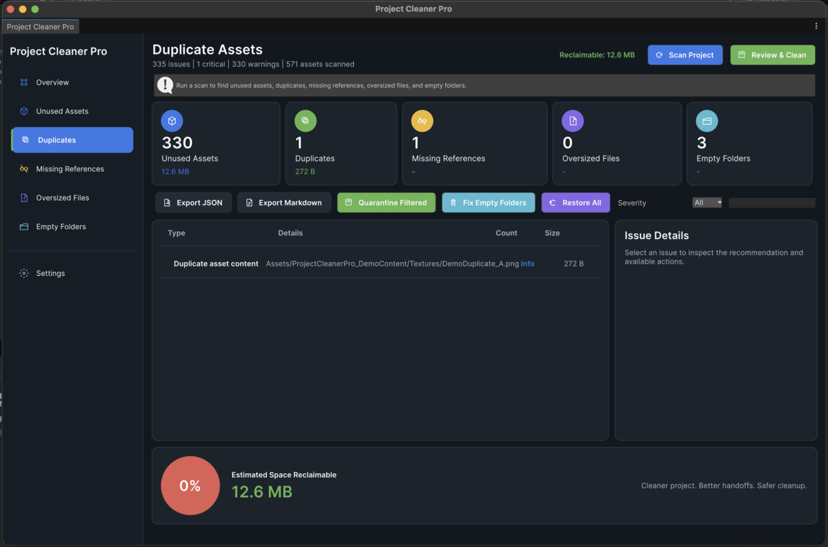This screenshot has width=828, height=547.
Task: Click the Project Cleaner Pro window tab
Action: 41,27
